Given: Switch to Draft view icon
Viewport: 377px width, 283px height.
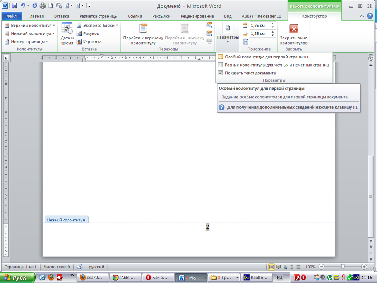Looking at the screenshot, I should [298, 267].
